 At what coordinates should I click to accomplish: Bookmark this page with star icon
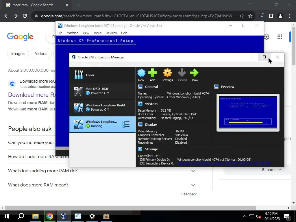tap(250, 16)
